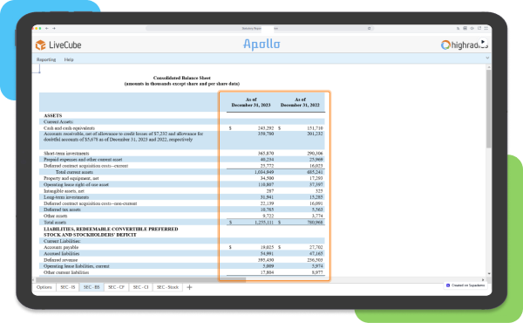Click the browser address bar
523x323 pixels.
click(260, 29)
